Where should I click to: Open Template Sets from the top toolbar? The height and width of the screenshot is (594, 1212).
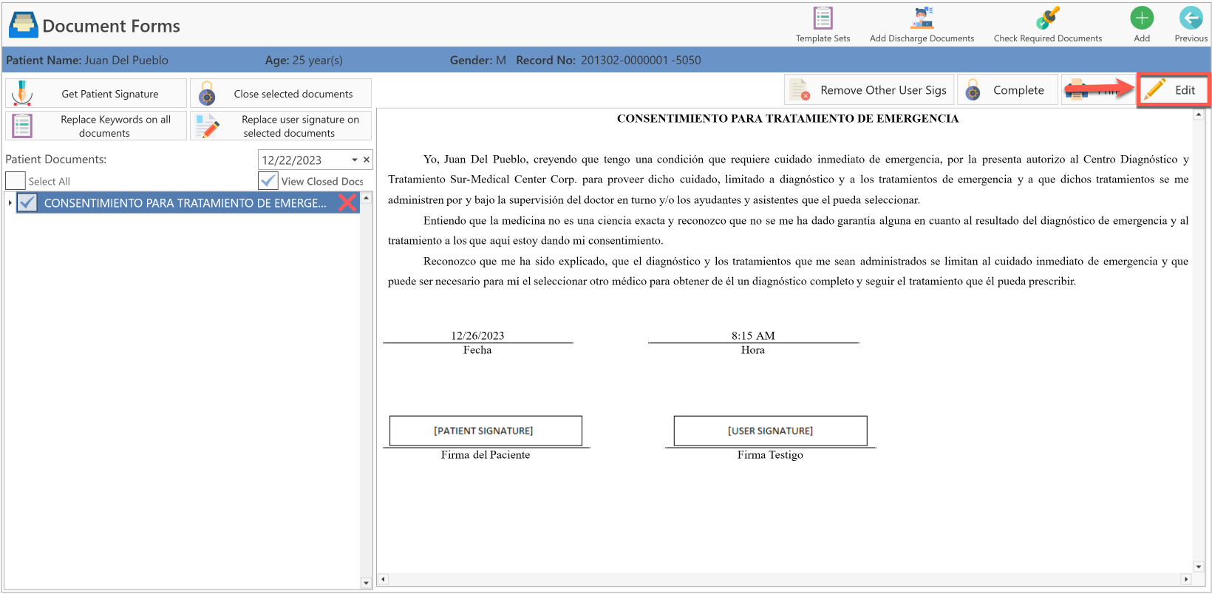pos(823,24)
